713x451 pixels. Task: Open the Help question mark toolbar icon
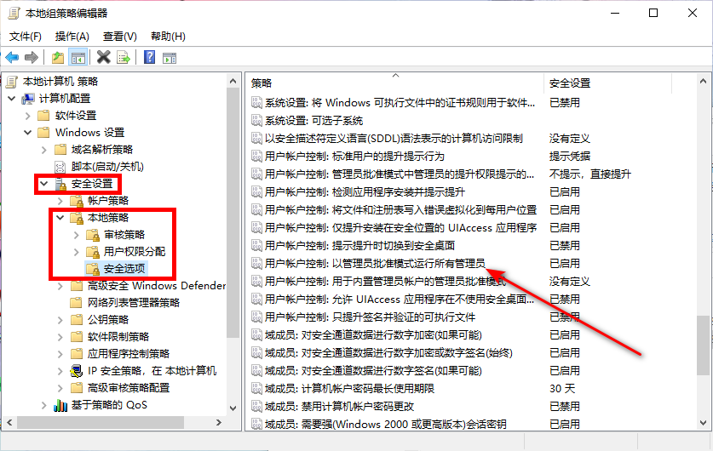point(149,57)
